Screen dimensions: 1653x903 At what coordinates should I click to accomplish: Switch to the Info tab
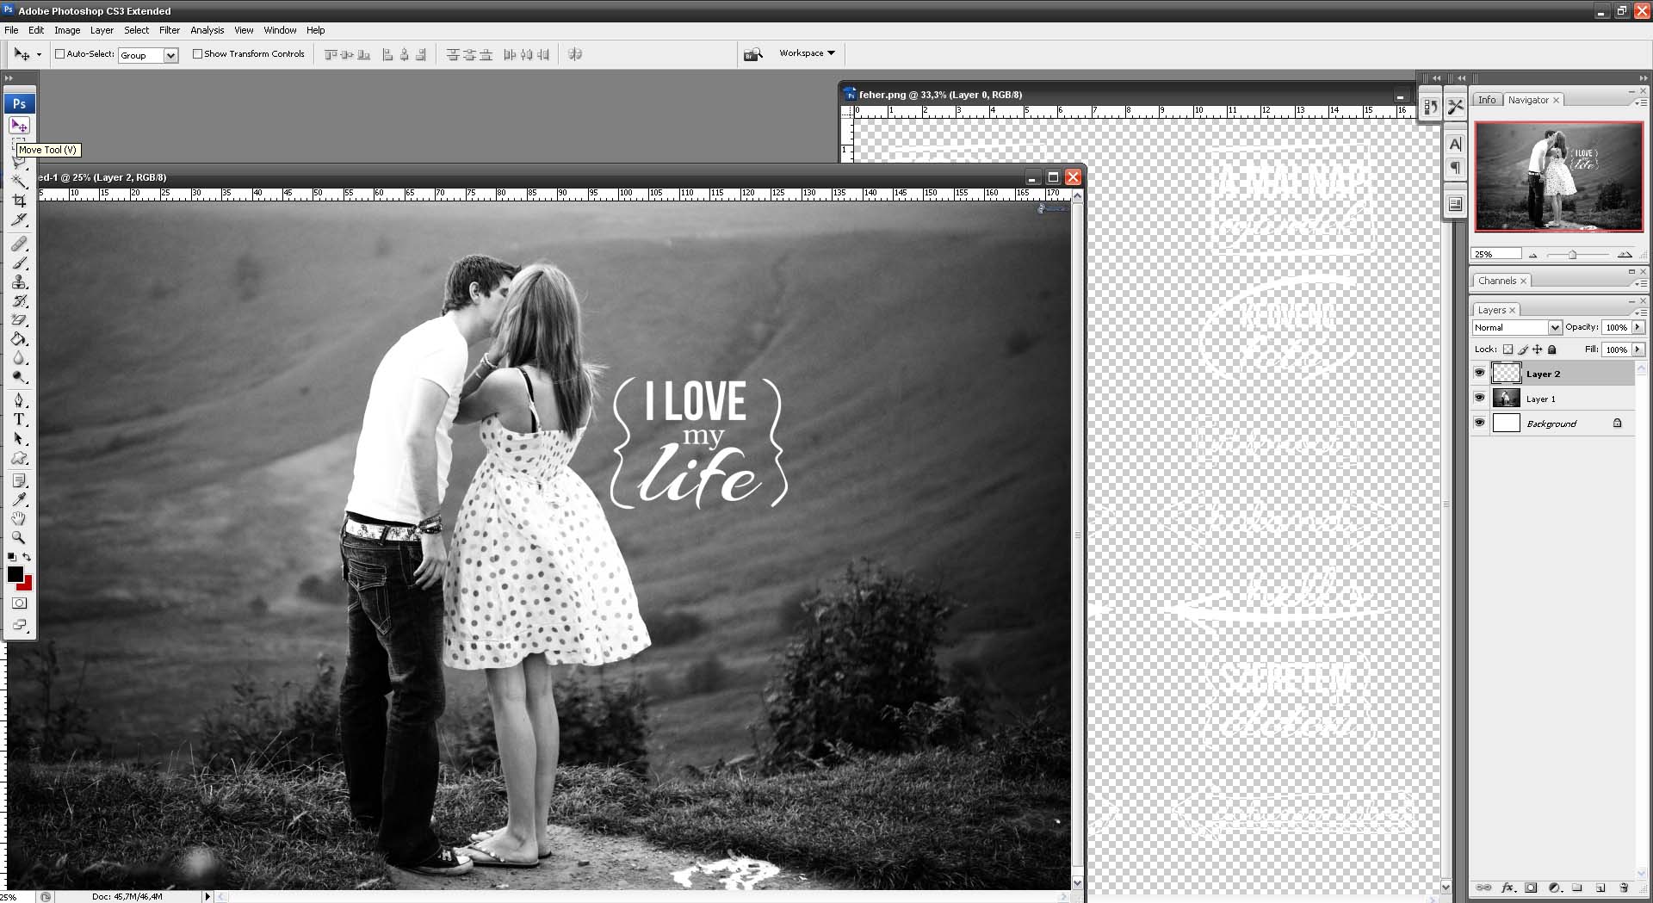[1487, 100]
